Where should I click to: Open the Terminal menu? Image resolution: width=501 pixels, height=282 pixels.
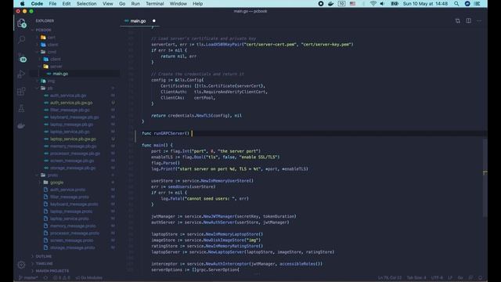point(155,3)
